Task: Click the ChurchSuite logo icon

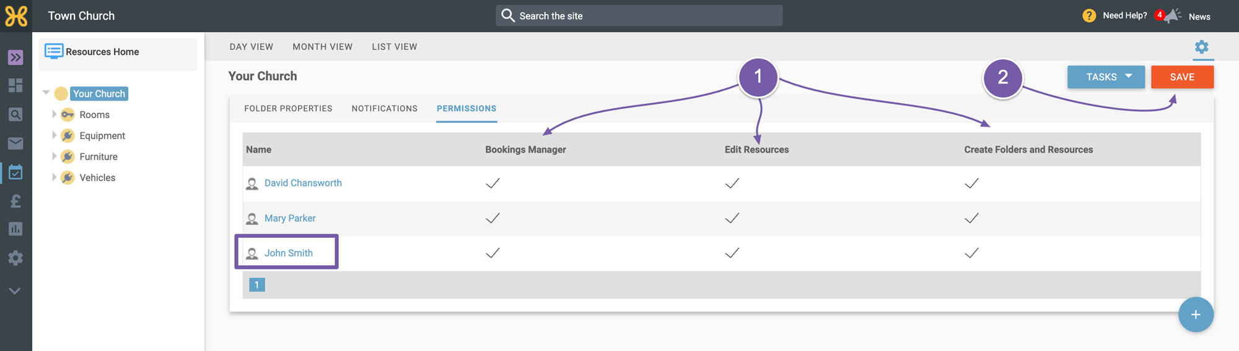Action: coord(16,16)
